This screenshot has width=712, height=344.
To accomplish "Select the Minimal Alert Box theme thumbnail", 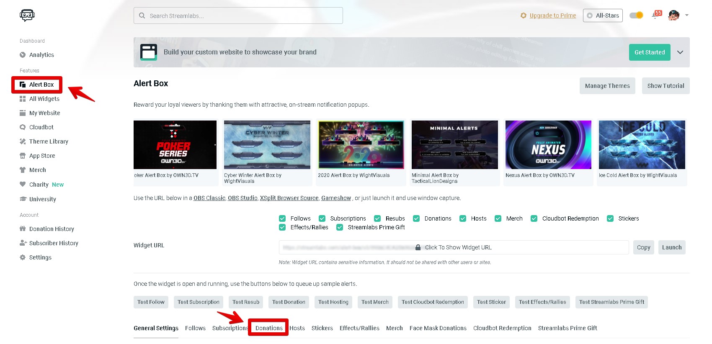I will [455, 145].
